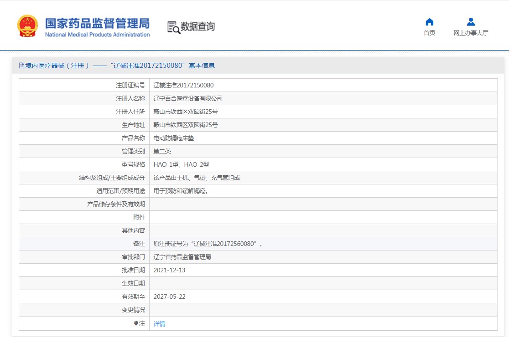
Task: Click National Medical Products Administration text
Action: click(98, 35)
